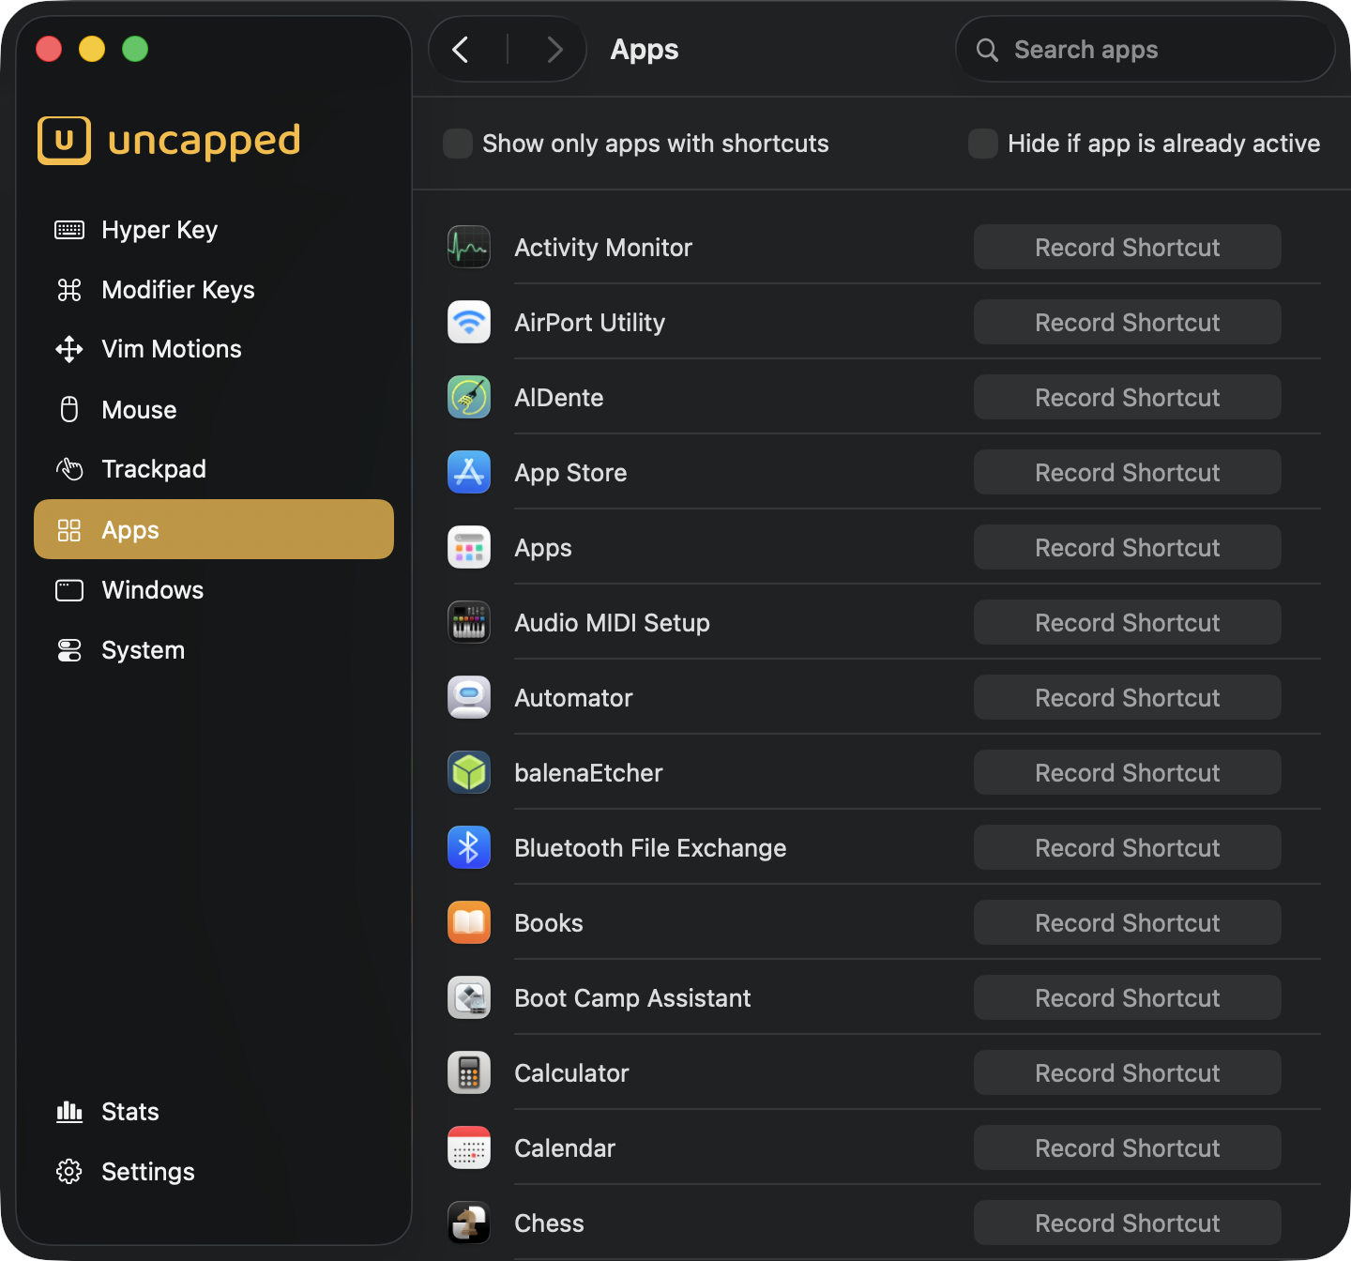The height and width of the screenshot is (1261, 1351).
Task: Open the Windows section
Action: (214, 590)
